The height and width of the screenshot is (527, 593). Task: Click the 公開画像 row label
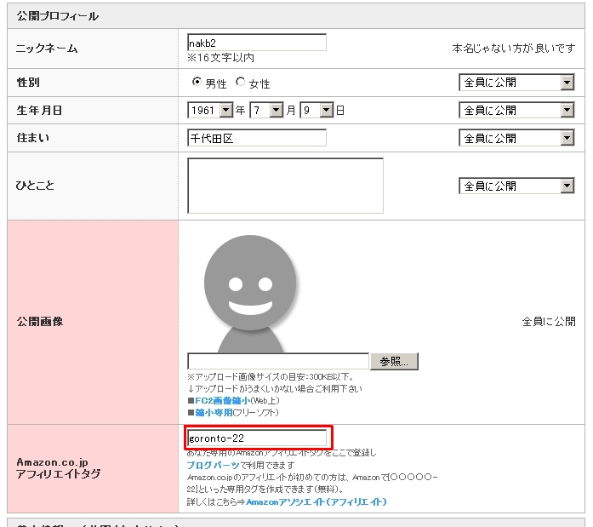click(40, 322)
